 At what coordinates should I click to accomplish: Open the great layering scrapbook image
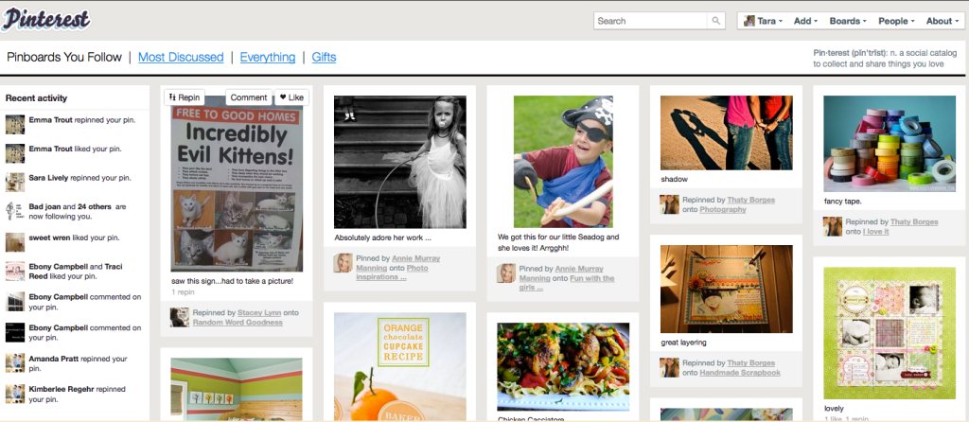coord(727,290)
